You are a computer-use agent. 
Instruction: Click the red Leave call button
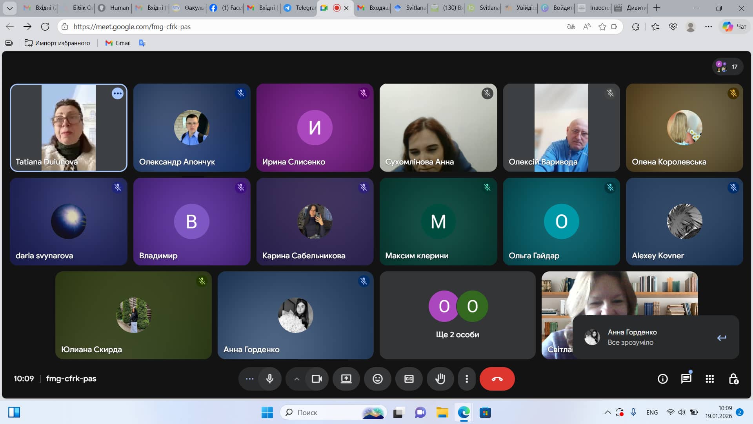pyautogui.click(x=497, y=379)
